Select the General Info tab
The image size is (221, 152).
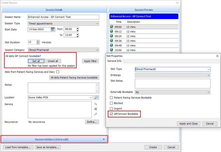114,61
